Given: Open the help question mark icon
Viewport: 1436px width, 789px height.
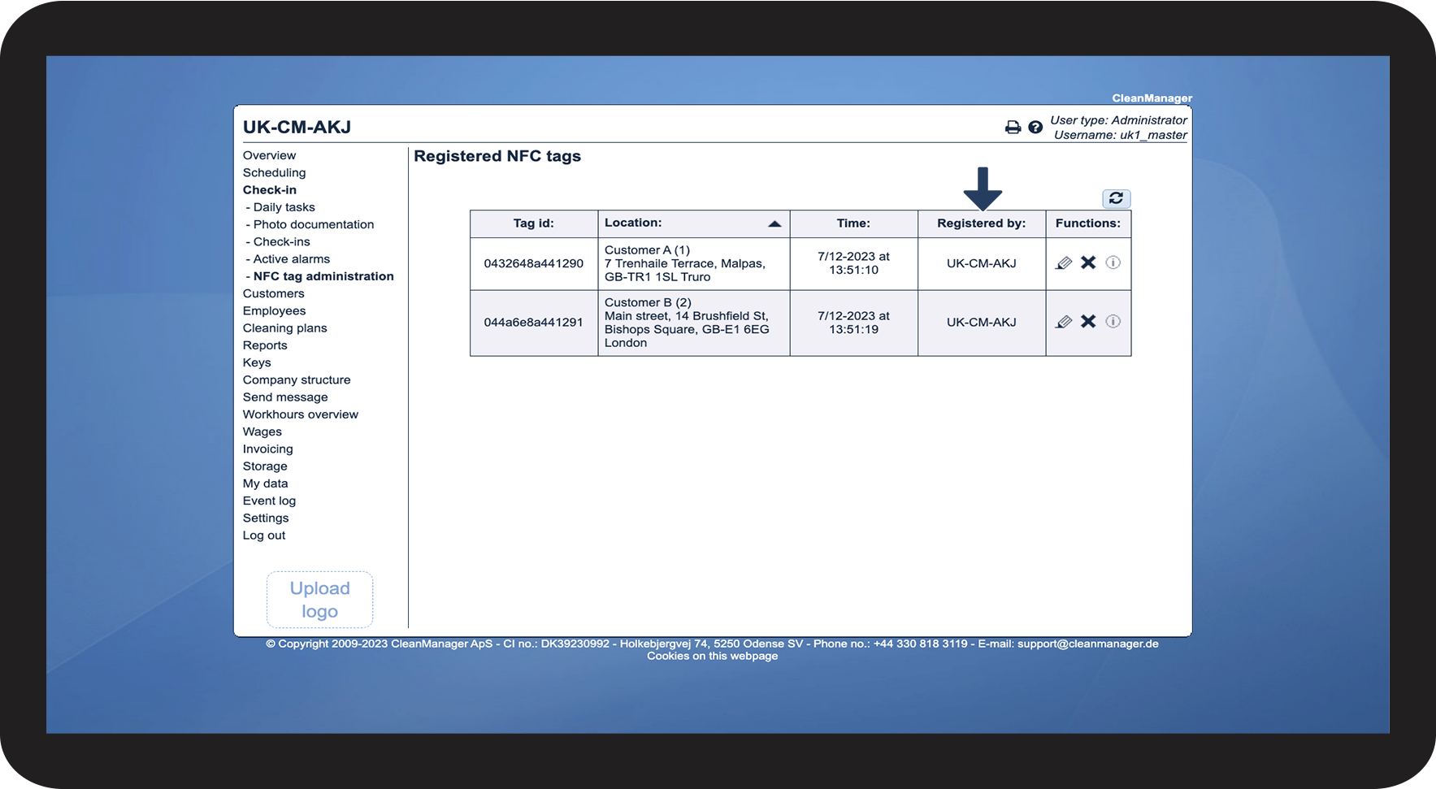Looking at the screenshot, I should coord(1035,128).
